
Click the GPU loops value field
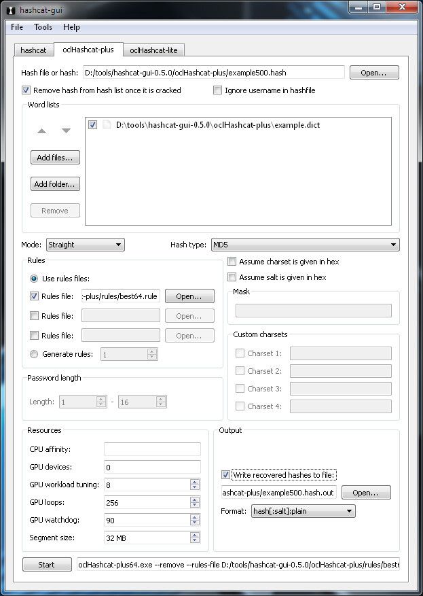[x=147, y=502]
